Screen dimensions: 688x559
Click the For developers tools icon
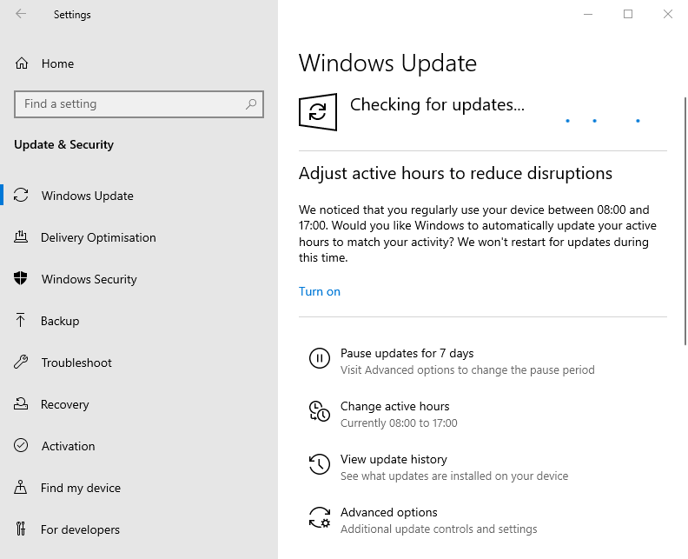pos(21,529)
